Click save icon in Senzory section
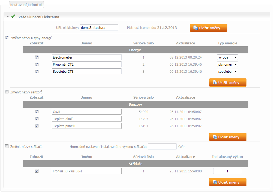The height and width of the screenshot is (192, 274). 215,137
